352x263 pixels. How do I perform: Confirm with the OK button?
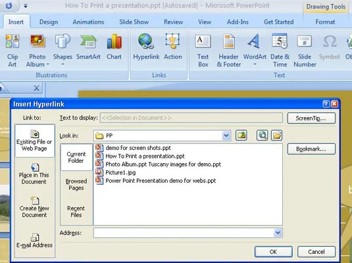pyautogui.click(x=274, y=252)
